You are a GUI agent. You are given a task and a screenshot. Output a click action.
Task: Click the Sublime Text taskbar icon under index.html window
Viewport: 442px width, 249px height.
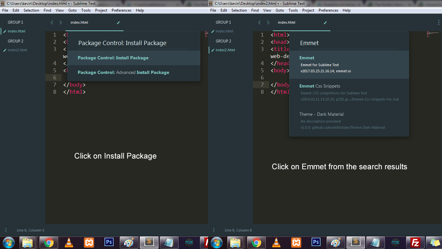tap(149, 242)
